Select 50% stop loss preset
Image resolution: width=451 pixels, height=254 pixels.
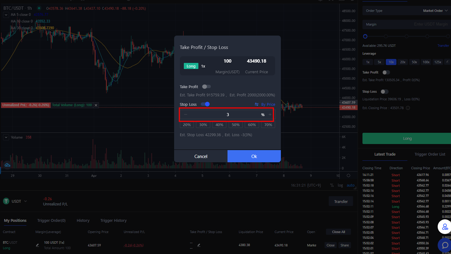[236, 125]
